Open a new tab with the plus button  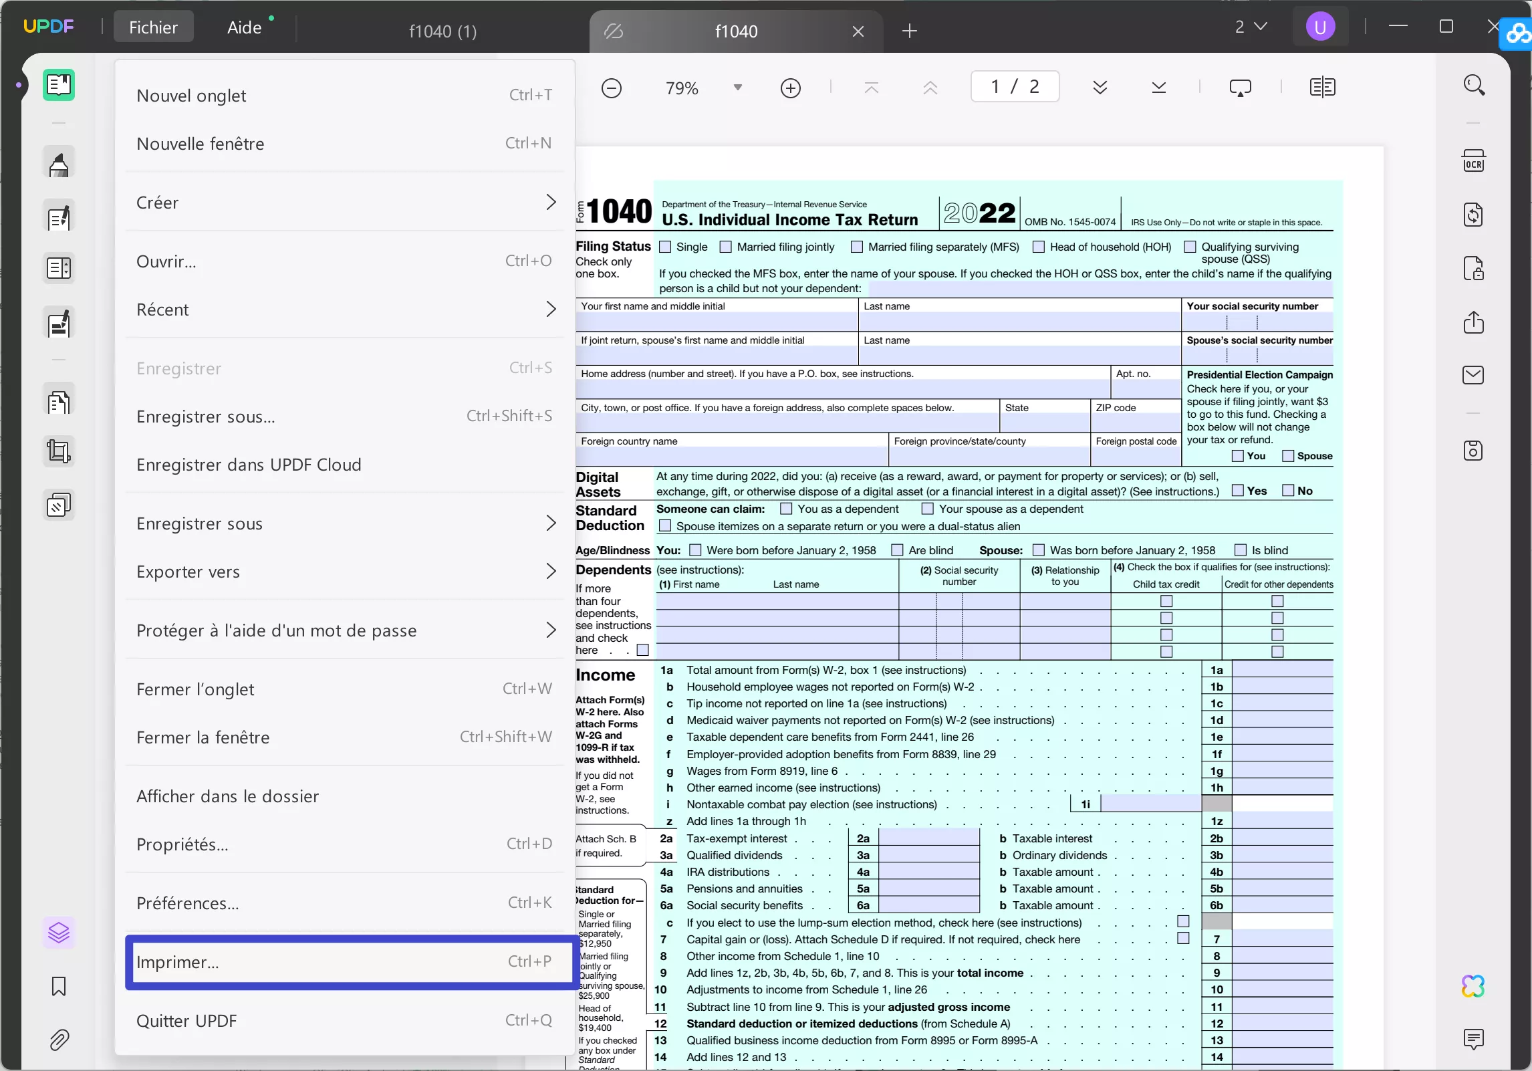(x=909, y=31)
